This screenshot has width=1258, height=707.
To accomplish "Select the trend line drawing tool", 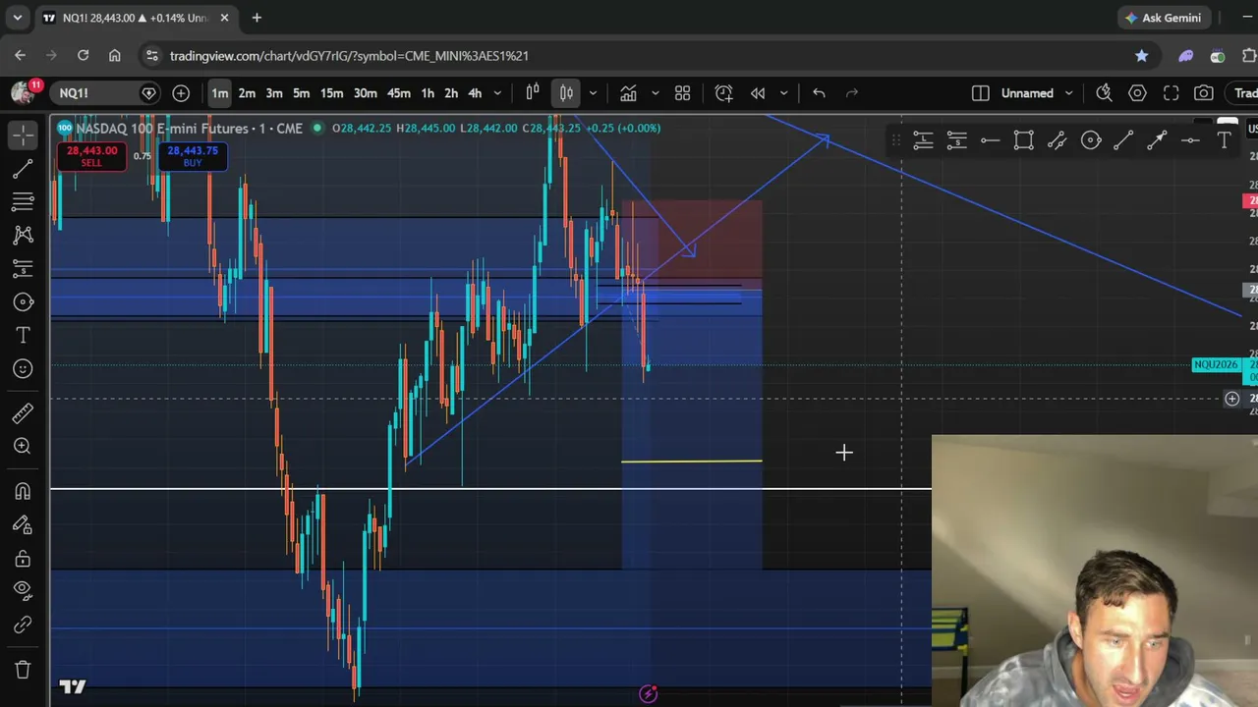I will pyautogui.click(x=23, y=170).
